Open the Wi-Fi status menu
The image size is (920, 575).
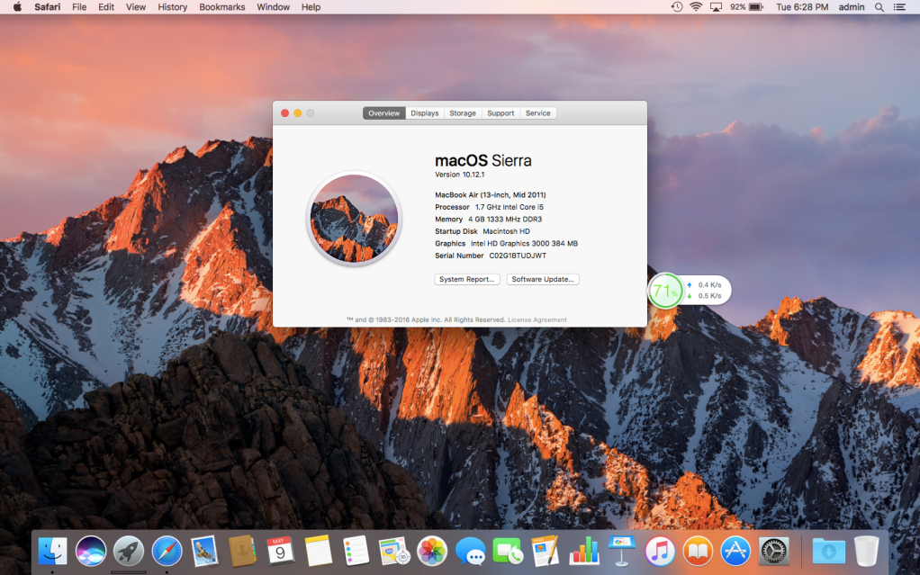pos(696,7)
